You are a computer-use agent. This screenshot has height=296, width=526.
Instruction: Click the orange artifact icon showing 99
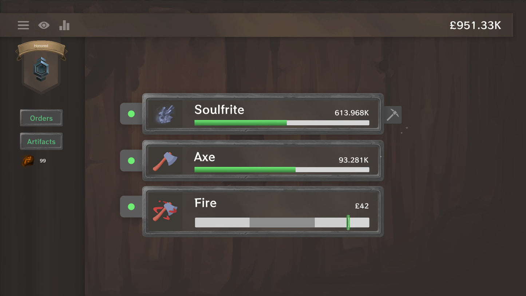[28, 161]
